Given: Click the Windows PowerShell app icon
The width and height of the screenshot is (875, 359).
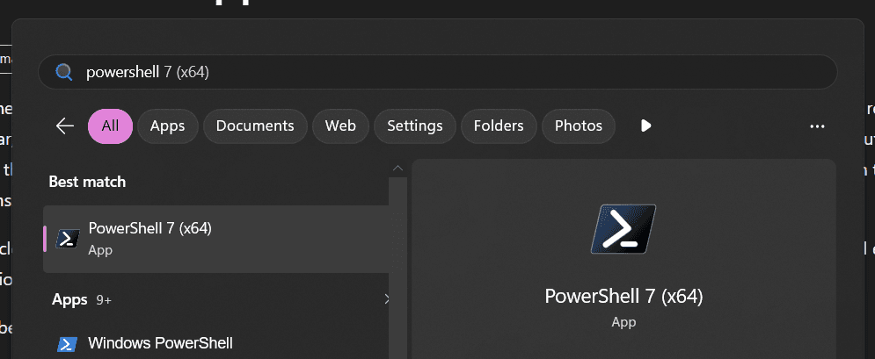Looking at the screenshot, I should point(68,344).
